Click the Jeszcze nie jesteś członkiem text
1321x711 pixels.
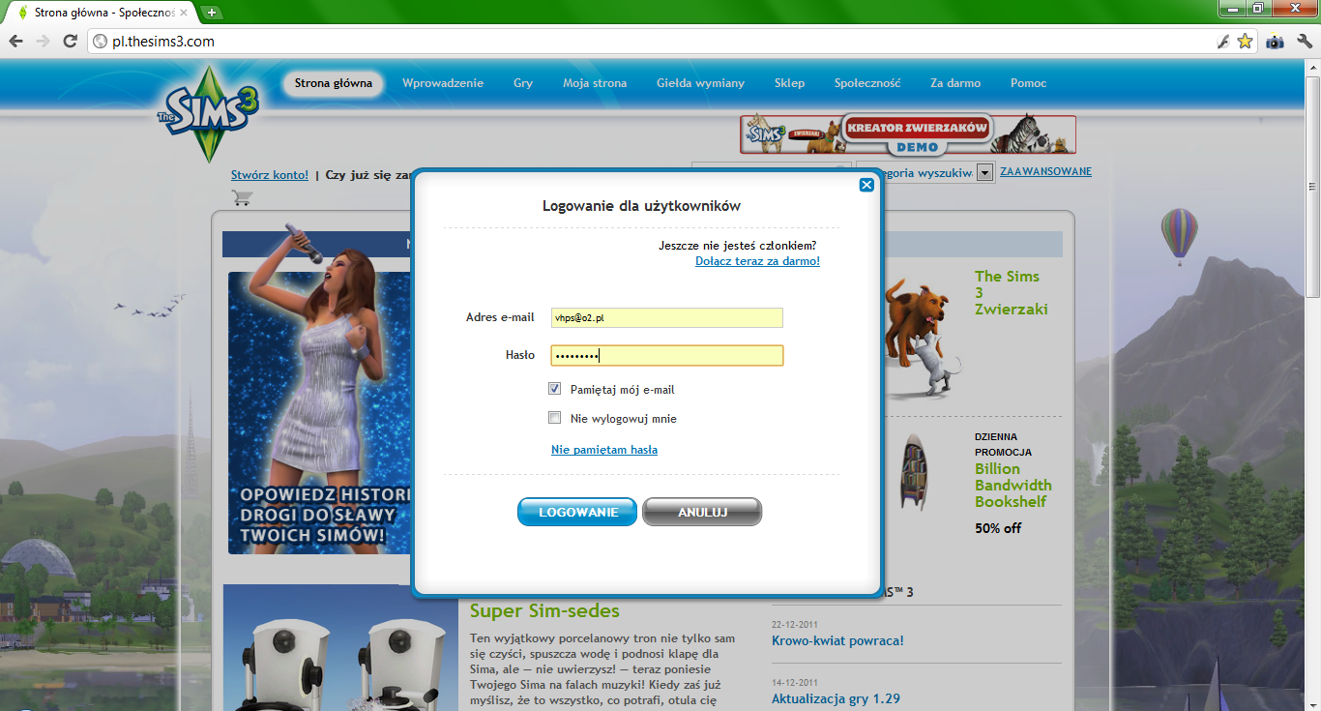pos(738,246)
